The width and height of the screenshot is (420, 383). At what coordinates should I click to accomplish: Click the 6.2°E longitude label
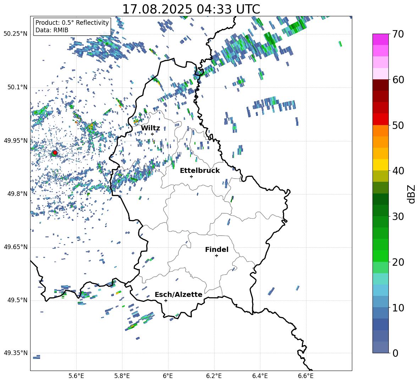tap(214, 376)
